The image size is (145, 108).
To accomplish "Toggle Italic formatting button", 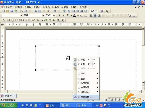I will tap(64, 15).
